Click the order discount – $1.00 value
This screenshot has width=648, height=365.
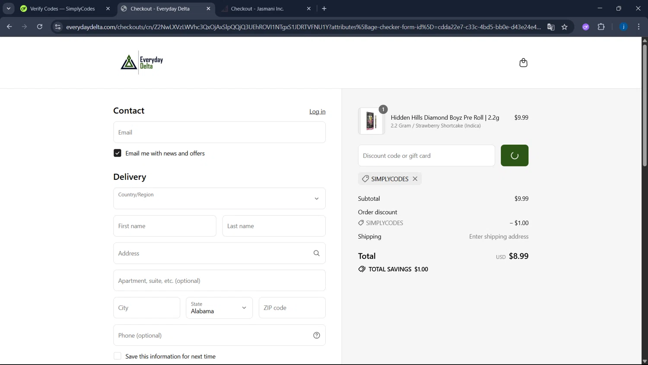click(x=519, y=223)
